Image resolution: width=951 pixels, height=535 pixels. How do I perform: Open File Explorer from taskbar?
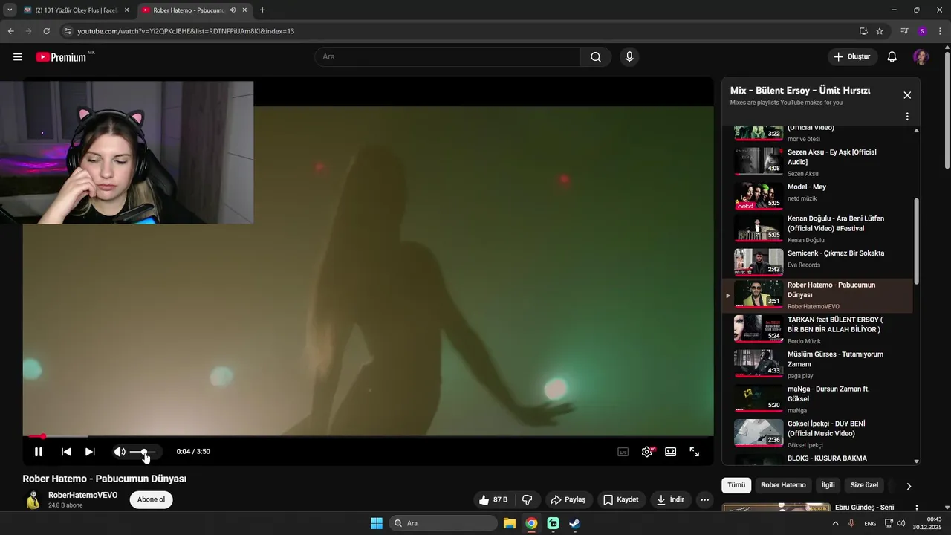coord(510,523)
